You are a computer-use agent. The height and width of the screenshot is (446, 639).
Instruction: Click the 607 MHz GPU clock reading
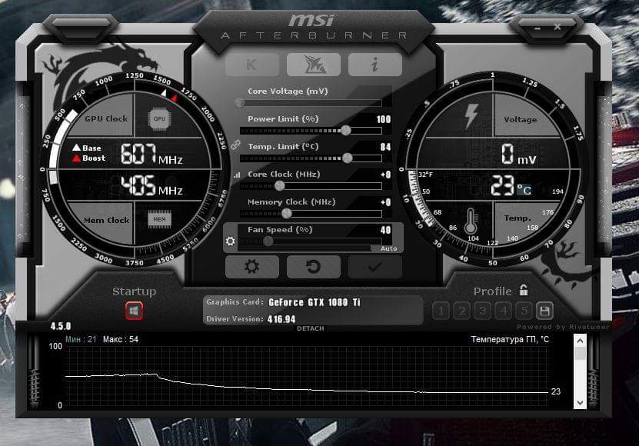(x=151, y=154)
